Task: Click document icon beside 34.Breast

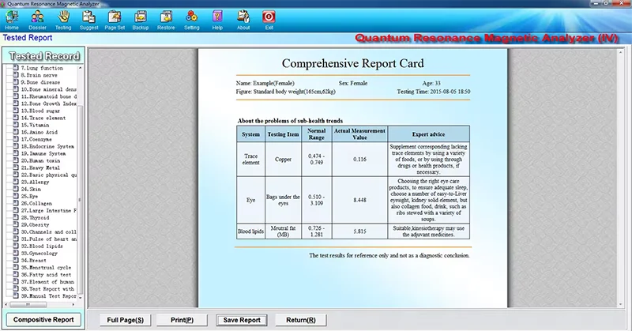Action: point(16,260)
